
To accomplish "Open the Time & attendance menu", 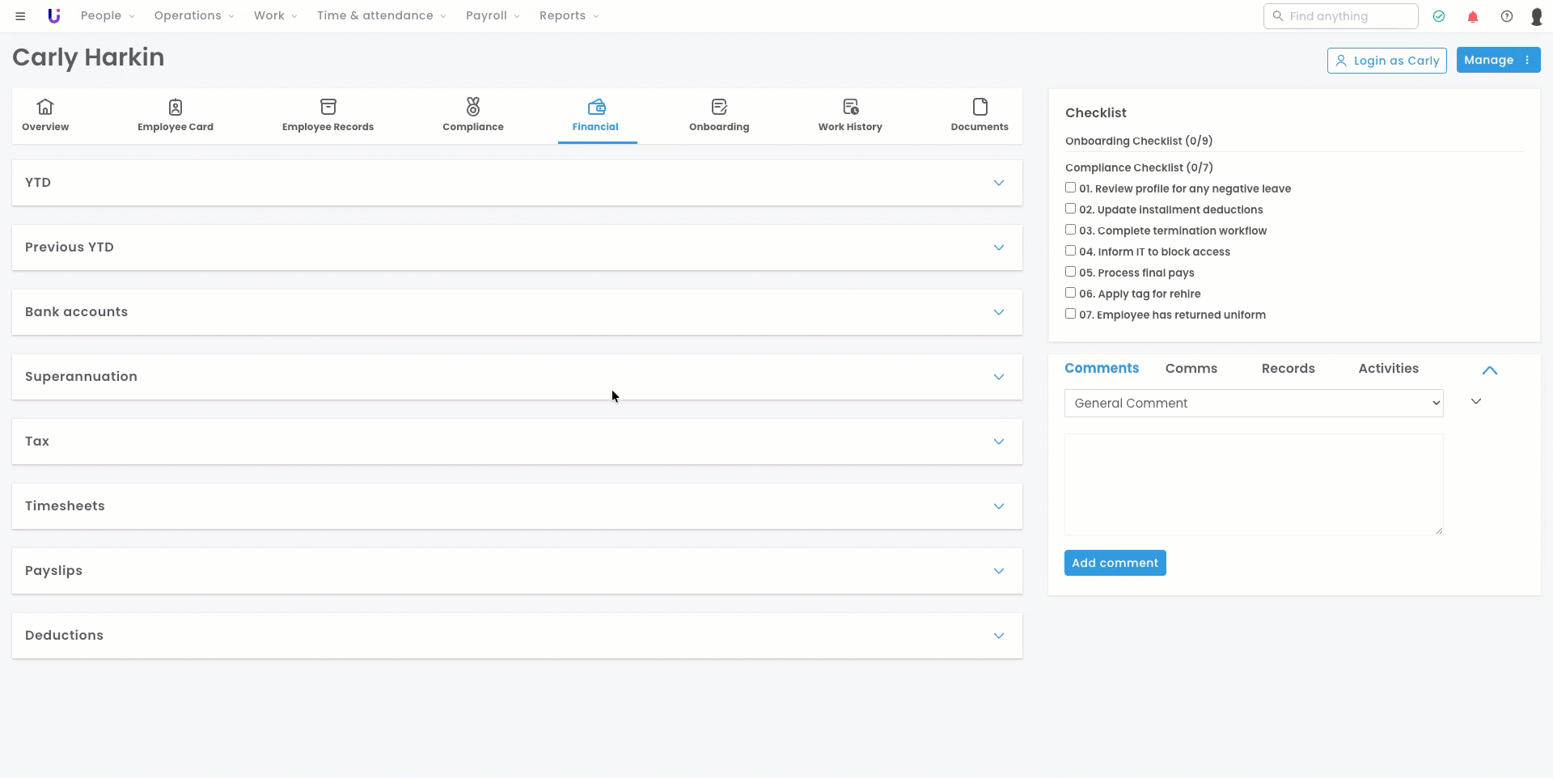I will (x=382, y=16).
